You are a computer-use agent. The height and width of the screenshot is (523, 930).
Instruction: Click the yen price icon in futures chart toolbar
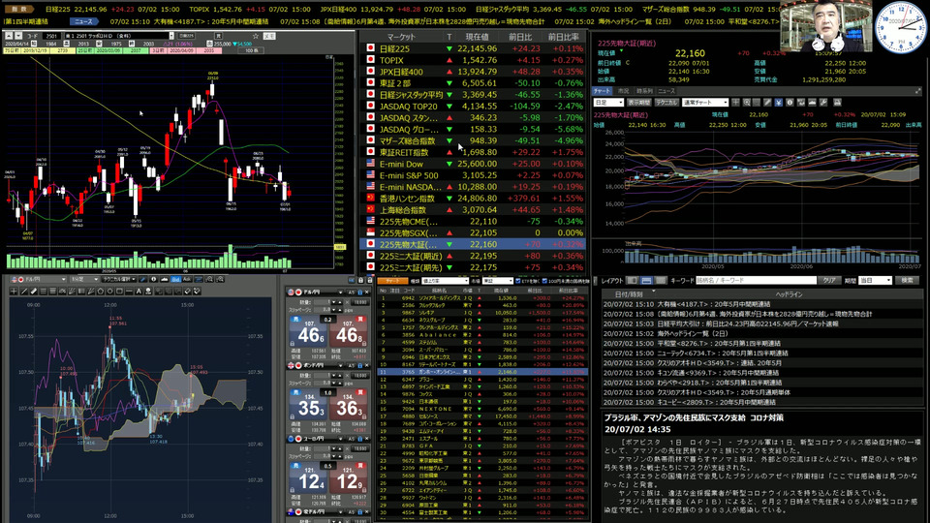pyautogui.click(x=779, y=103)
